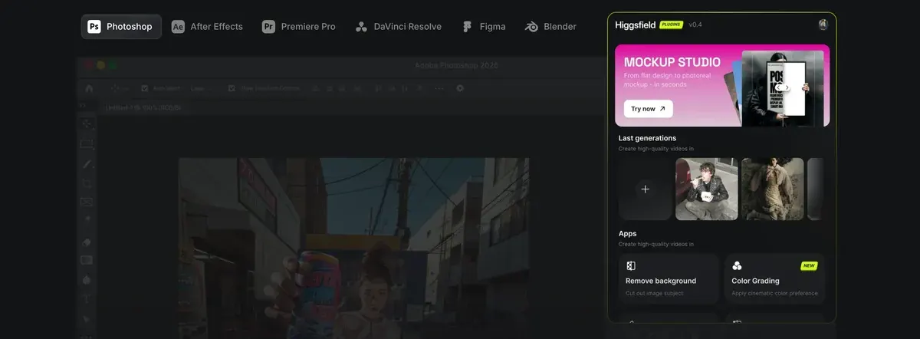
Task: Open the Figma tab
Action: 484,26
